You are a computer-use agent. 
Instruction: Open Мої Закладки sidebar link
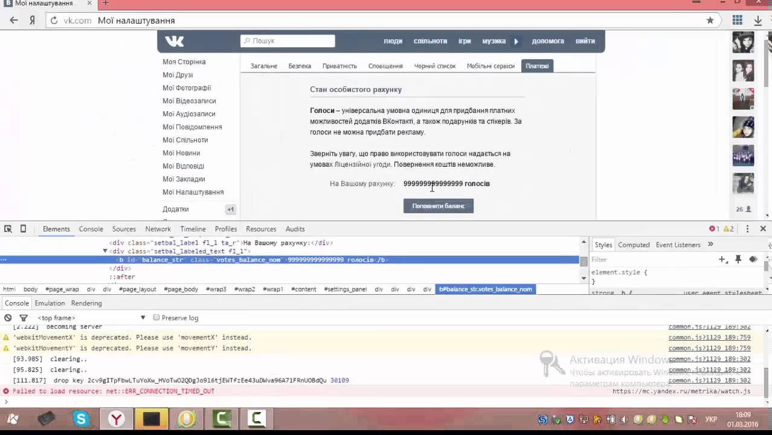pos(184,179)
